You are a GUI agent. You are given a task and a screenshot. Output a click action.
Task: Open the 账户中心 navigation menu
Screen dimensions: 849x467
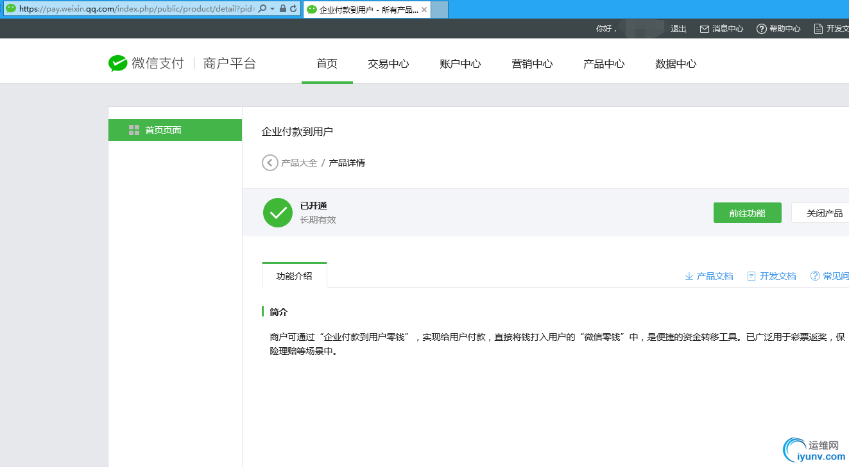tap(460, 63)
